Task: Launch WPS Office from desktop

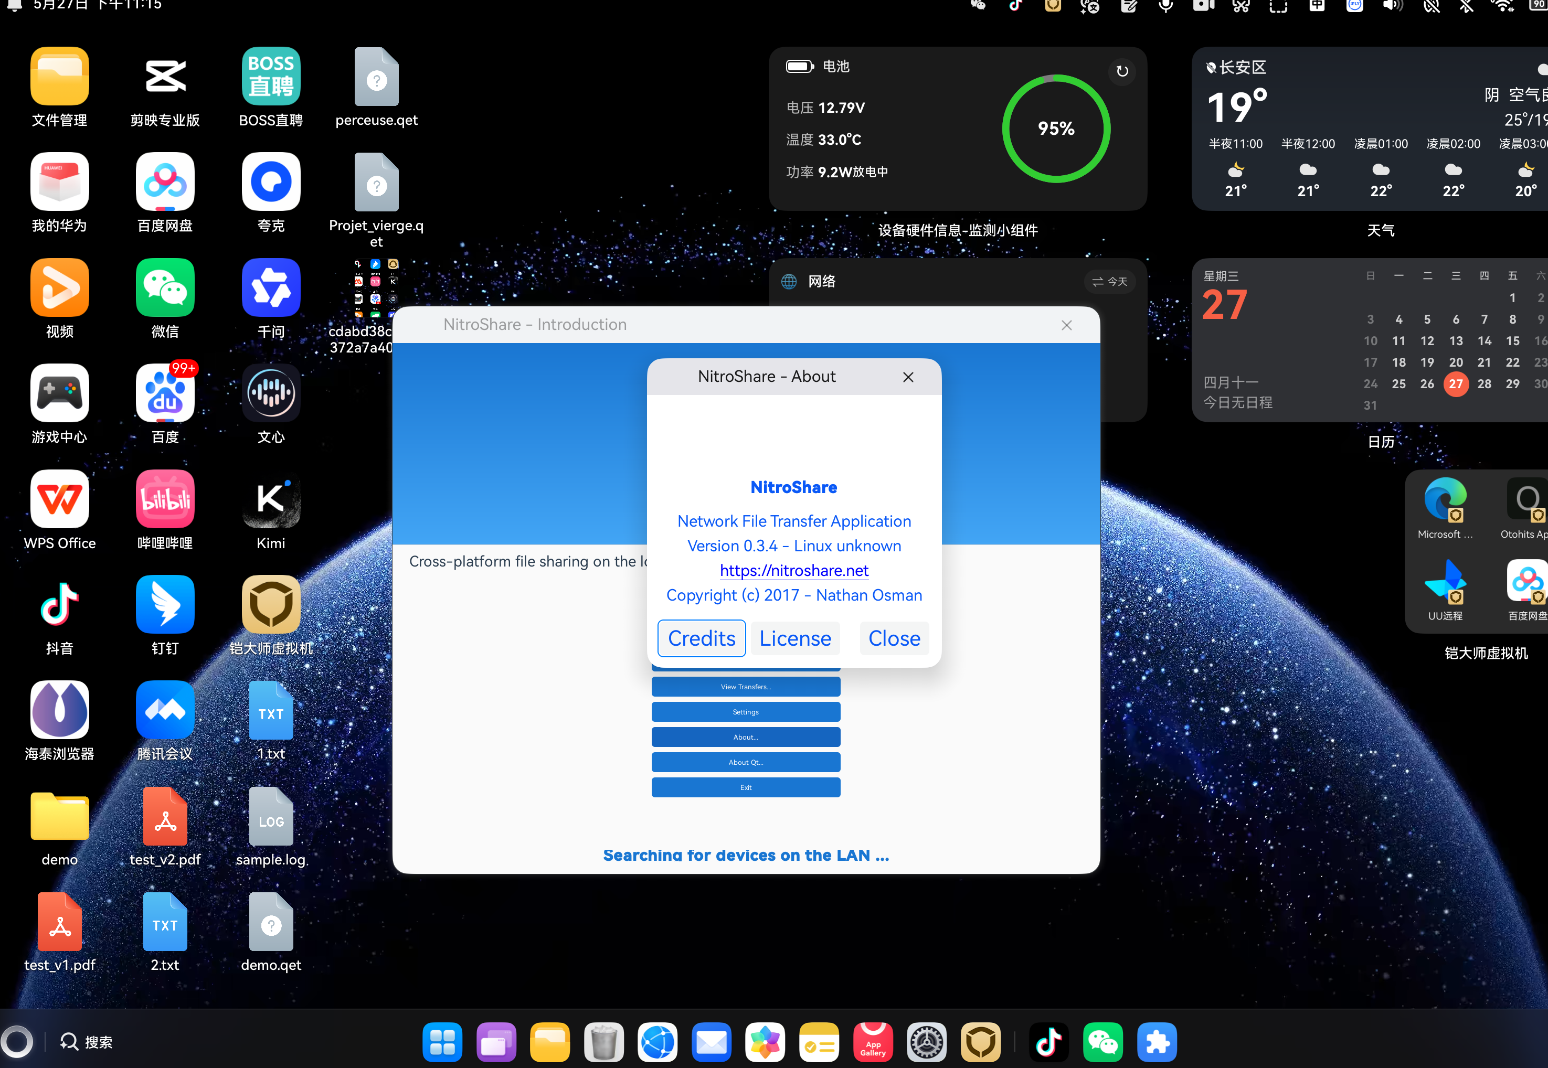Action: (60, 498)
